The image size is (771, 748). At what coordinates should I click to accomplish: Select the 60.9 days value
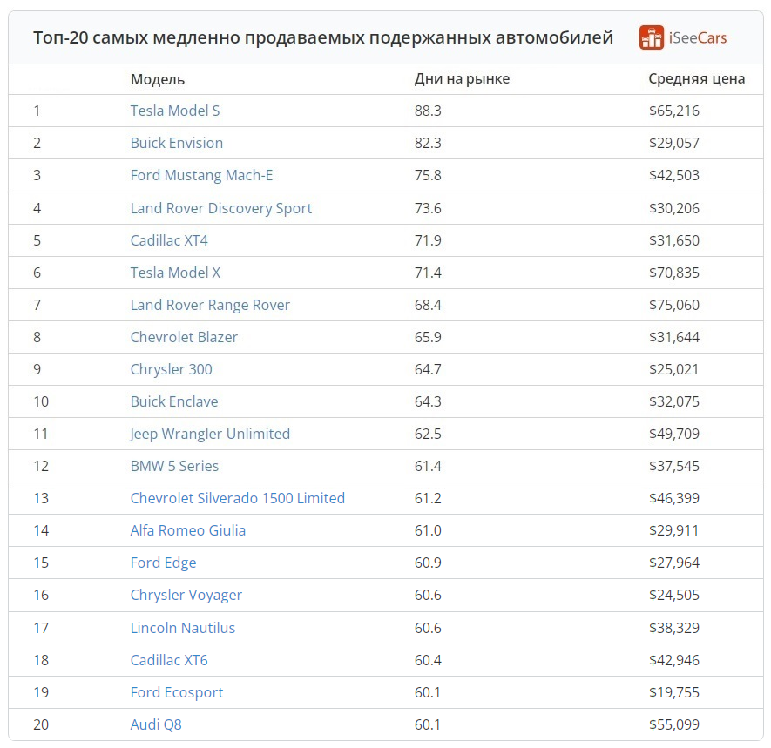click(428, 563)
